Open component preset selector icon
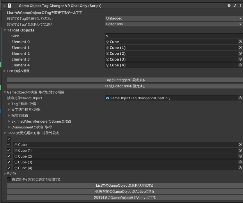The height and width of the screenshot is (203, 243). (235, 6)
